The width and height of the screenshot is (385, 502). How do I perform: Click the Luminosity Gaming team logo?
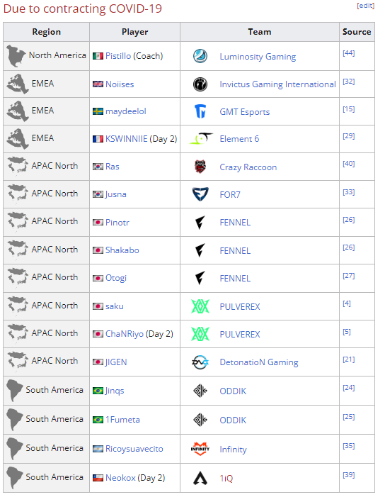tap(200, 56)
